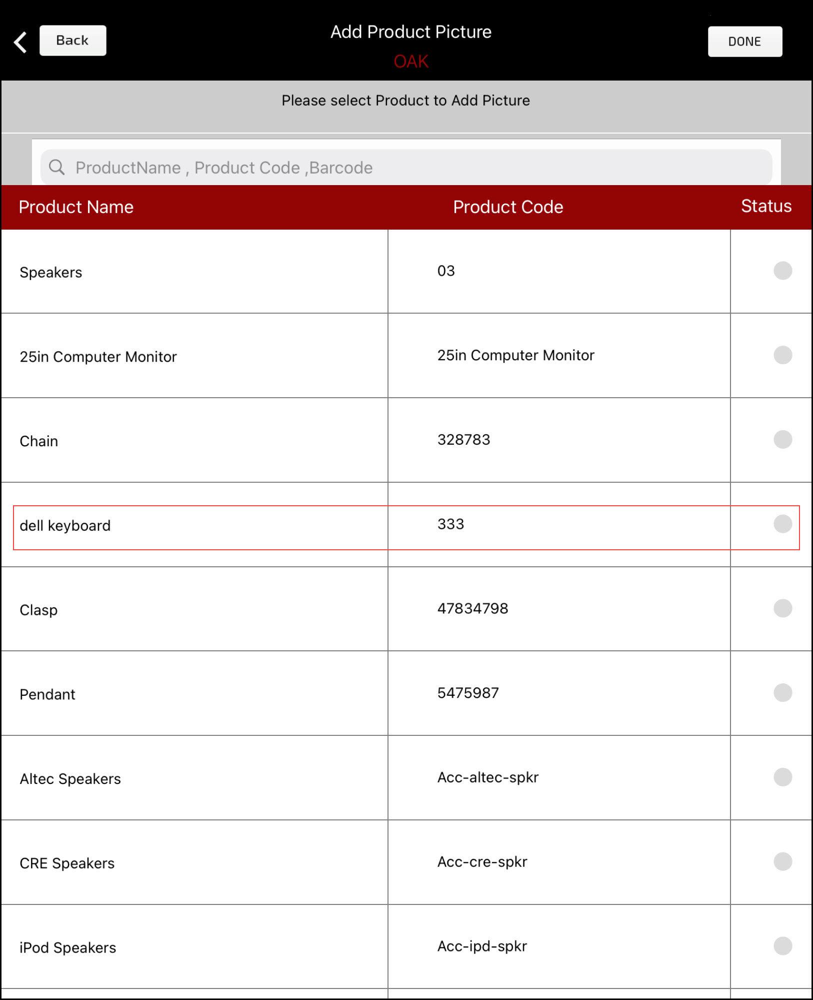Select status indicator for 25in Computer Monitor row

point(782,355)
